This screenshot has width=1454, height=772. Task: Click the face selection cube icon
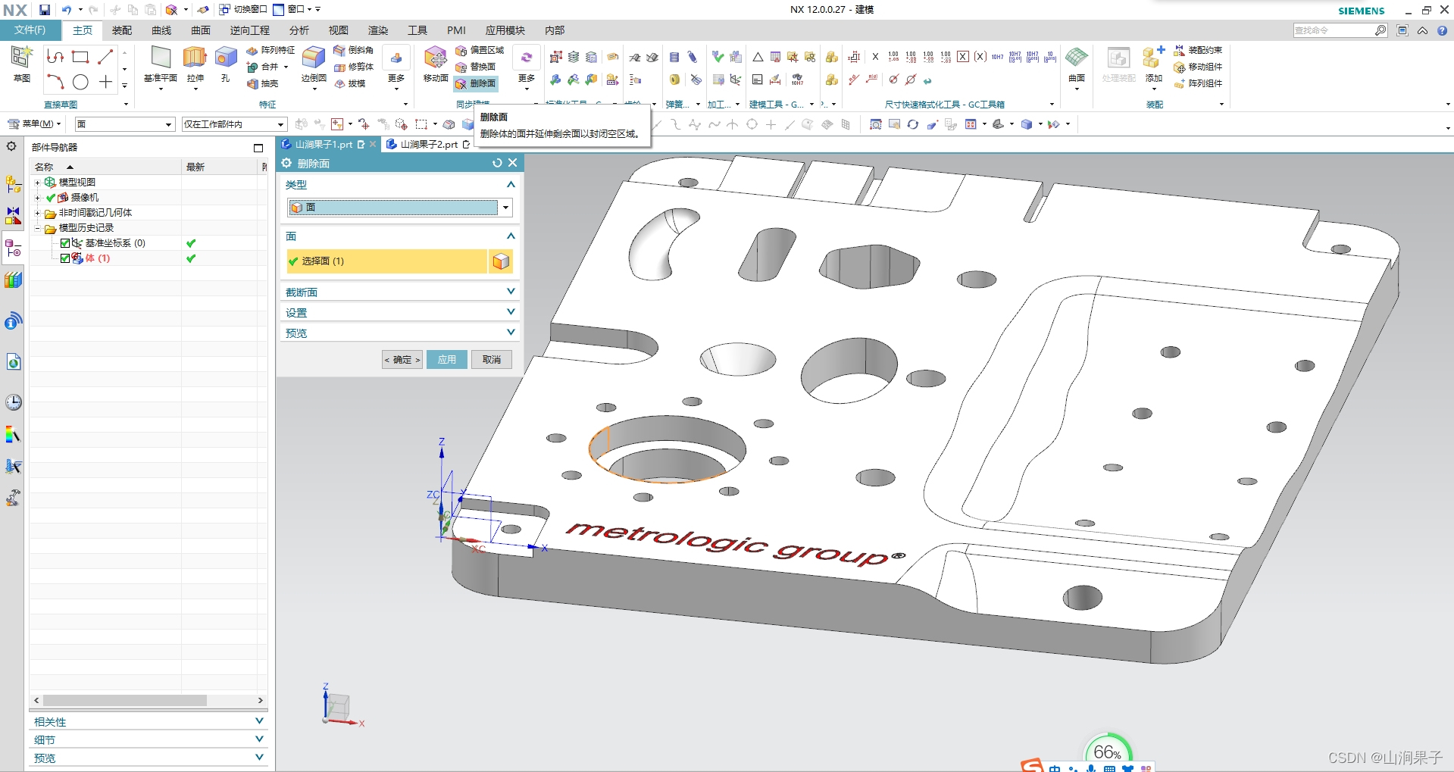coord(501,261)
